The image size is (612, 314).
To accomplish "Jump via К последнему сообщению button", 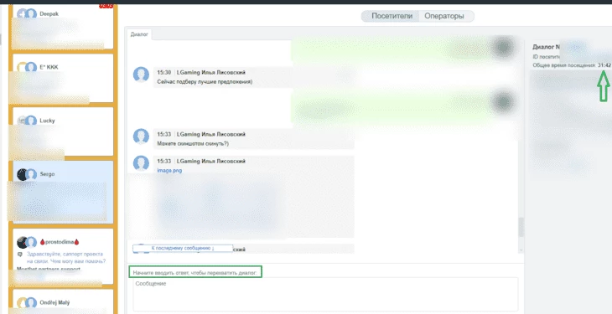I will click(x=183, y=248).
